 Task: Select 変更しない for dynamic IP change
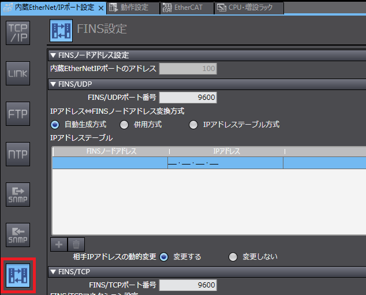[x=233, y=257]
